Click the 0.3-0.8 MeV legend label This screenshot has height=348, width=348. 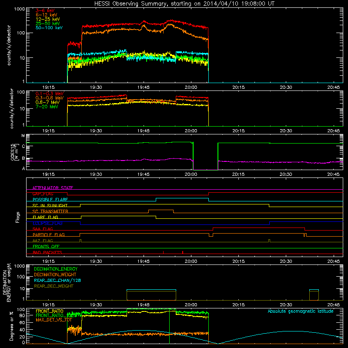click(50, 98)
